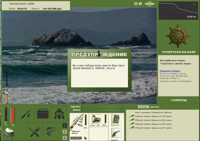Screen dimensions: 200x141
Task: Click the line Стоимость дня: 53 000 руб.
Action: click(x=173, y=76)
